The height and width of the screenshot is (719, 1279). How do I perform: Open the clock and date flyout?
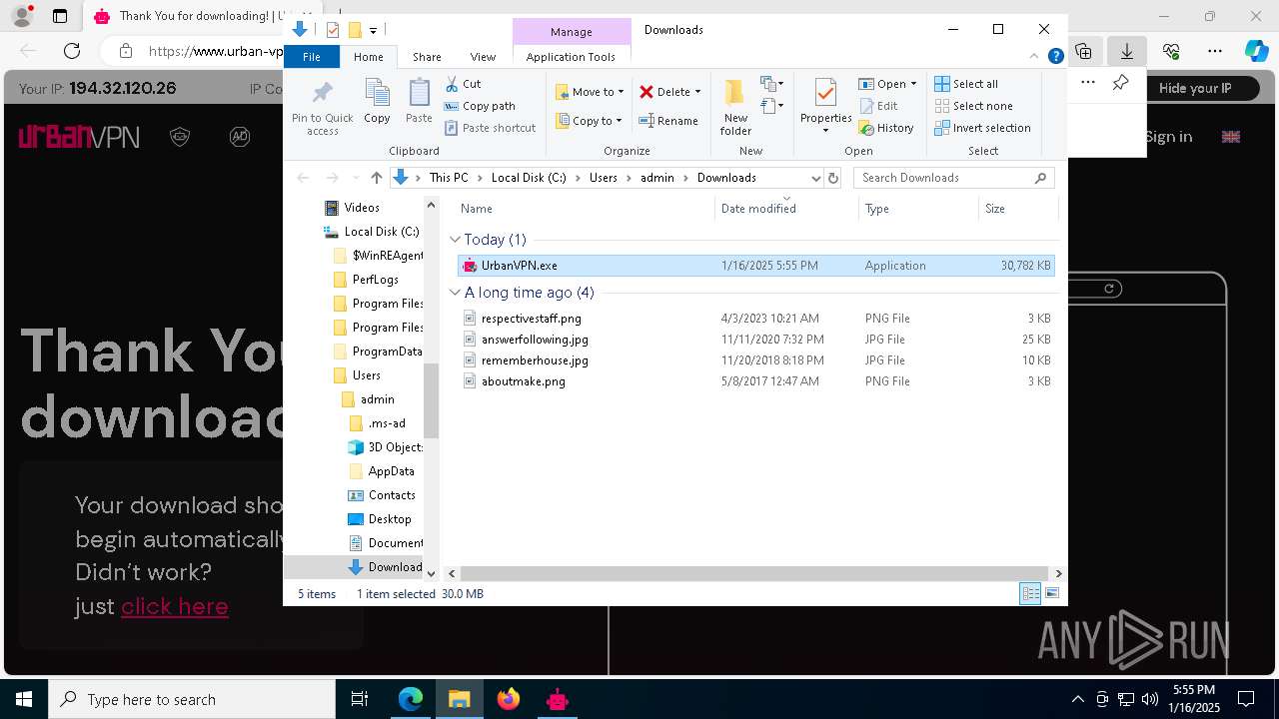click(1195, 699)
